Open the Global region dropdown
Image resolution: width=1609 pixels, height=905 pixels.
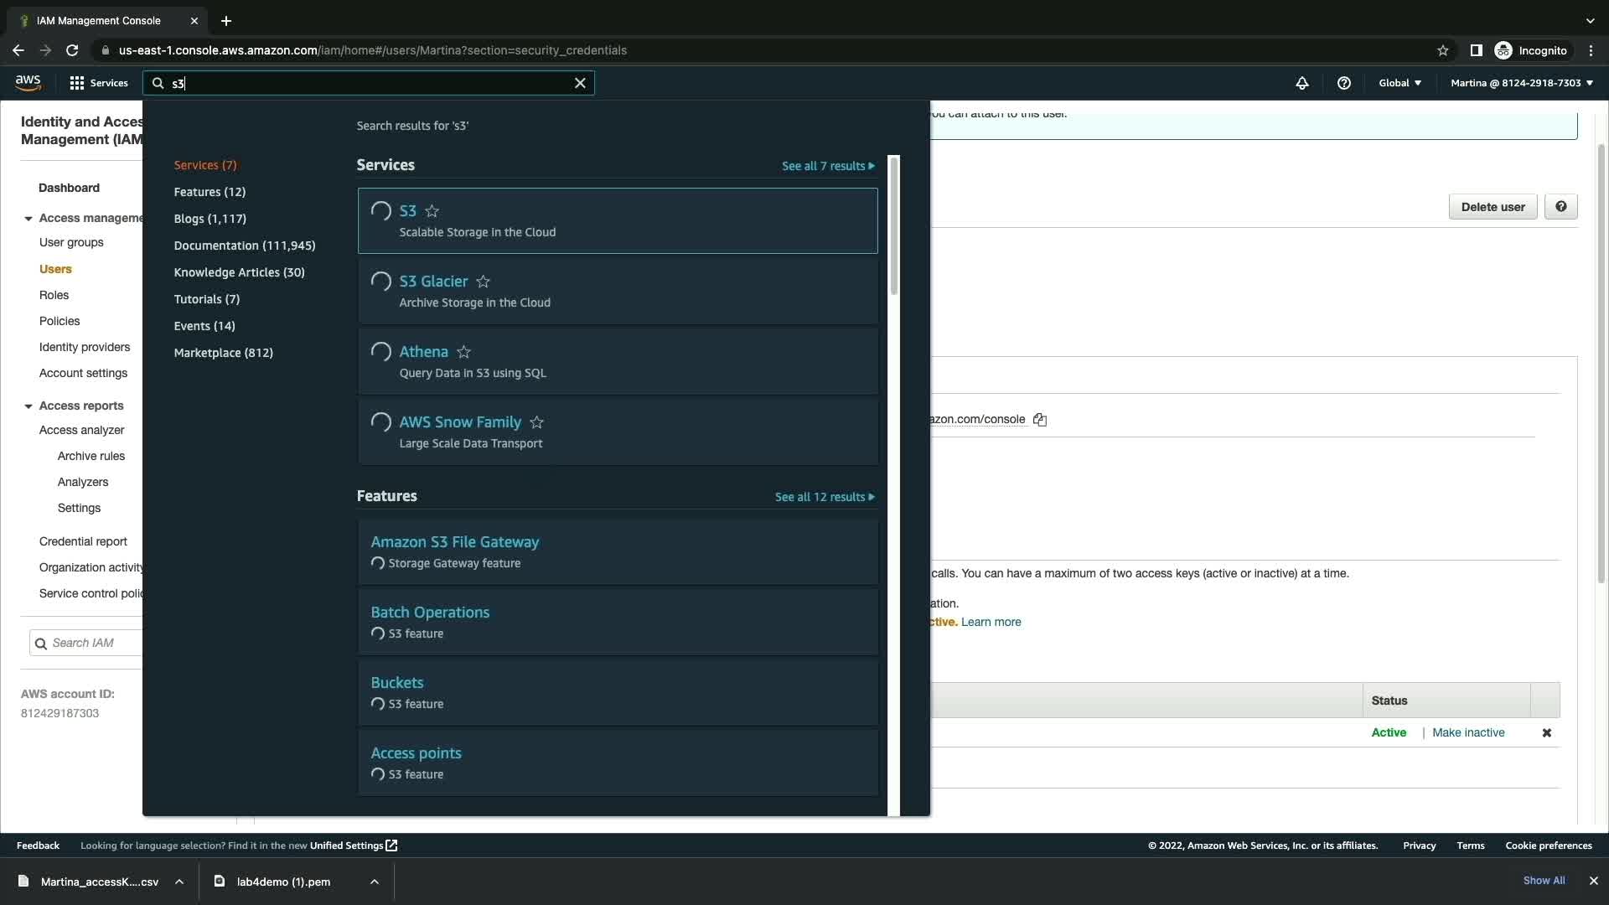[1399, 83]
